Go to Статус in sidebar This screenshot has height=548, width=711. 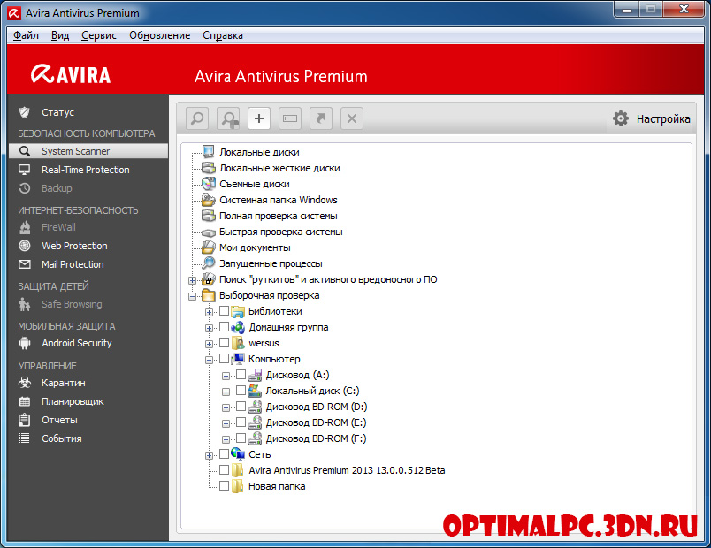58,112
